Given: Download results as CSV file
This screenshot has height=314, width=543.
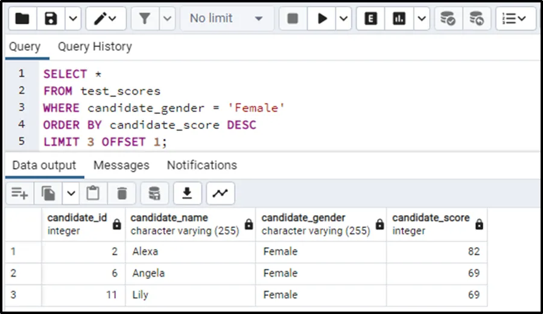Looking at the screenshot, I should [x=188, y=193].
